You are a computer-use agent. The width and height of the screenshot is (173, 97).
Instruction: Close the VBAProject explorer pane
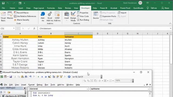click(x=25, y=88)
